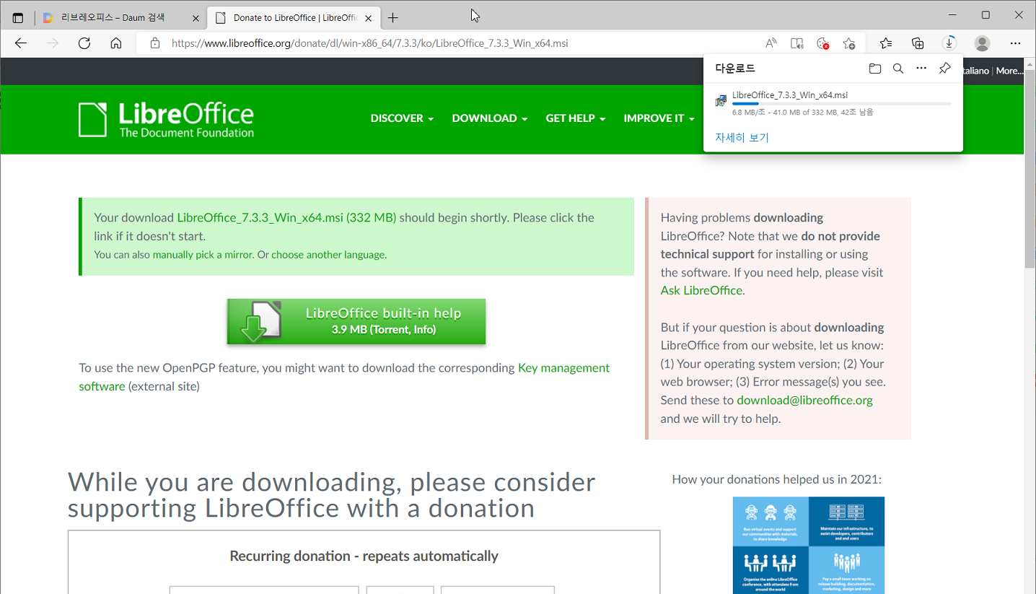1036x594 pixels.
Task: Add this page to favorites star
Action: tap(849, 43)
